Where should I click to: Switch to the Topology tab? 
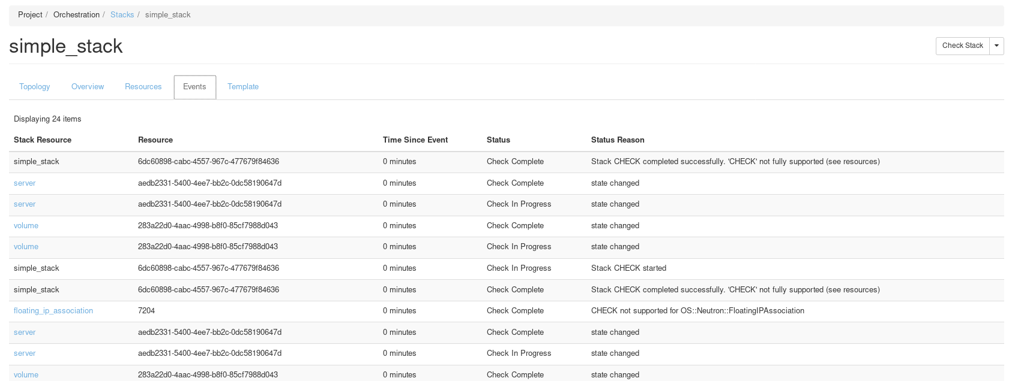tap(35, 87)
